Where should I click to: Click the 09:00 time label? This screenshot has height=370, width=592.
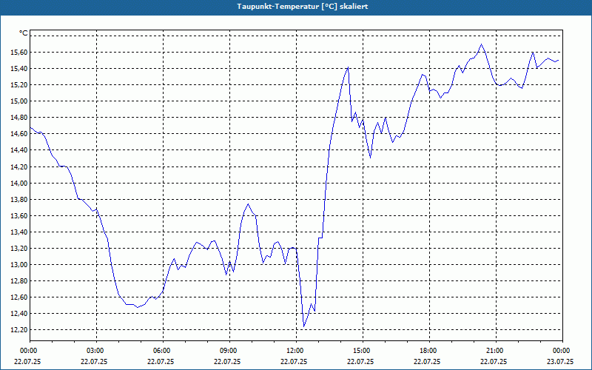(x=228, y=351)
